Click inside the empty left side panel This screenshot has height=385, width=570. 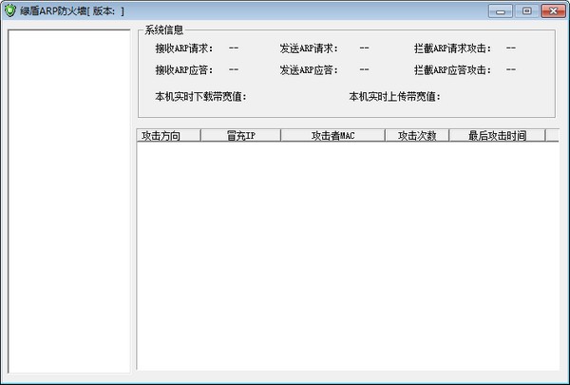click(68, 200)
